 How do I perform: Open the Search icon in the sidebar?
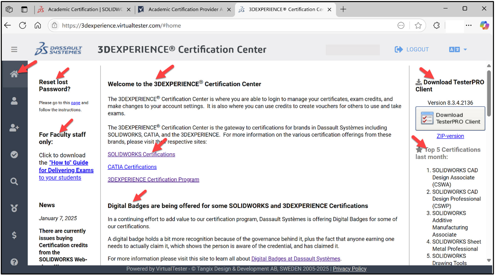point(14,181)
